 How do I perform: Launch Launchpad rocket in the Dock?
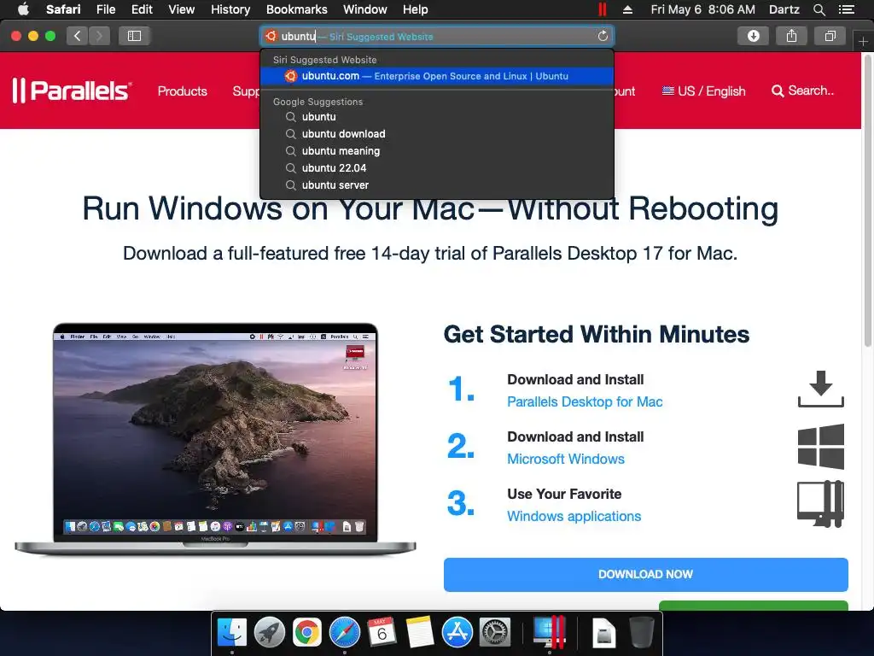tap(269, 633)
